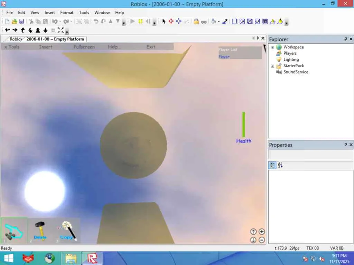Toggle categorized view in Properties panel

coord(272,165)
